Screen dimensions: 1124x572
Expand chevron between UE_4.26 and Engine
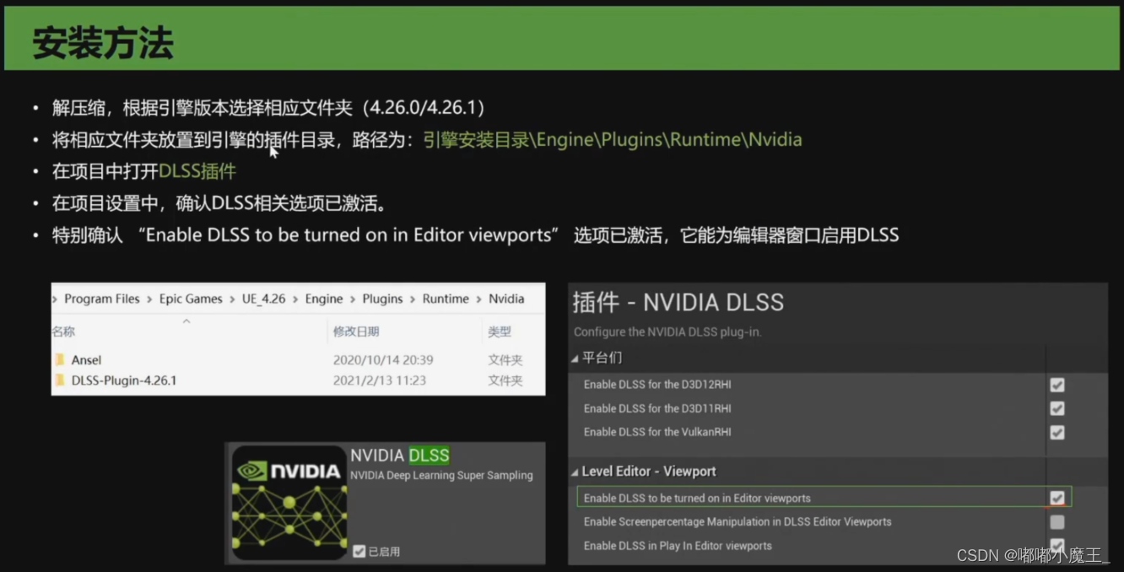(295, 299)
